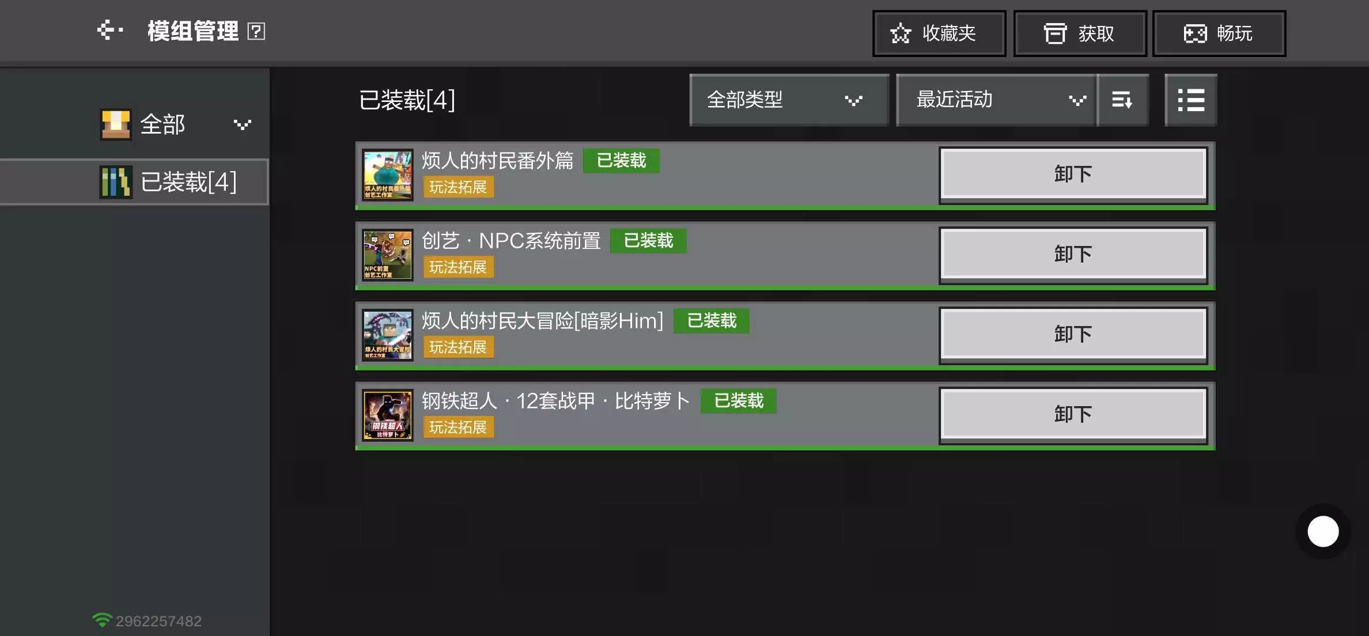
Task: Open the 钢铁超人 mod icon thumbnail
Action: point(388,415)
